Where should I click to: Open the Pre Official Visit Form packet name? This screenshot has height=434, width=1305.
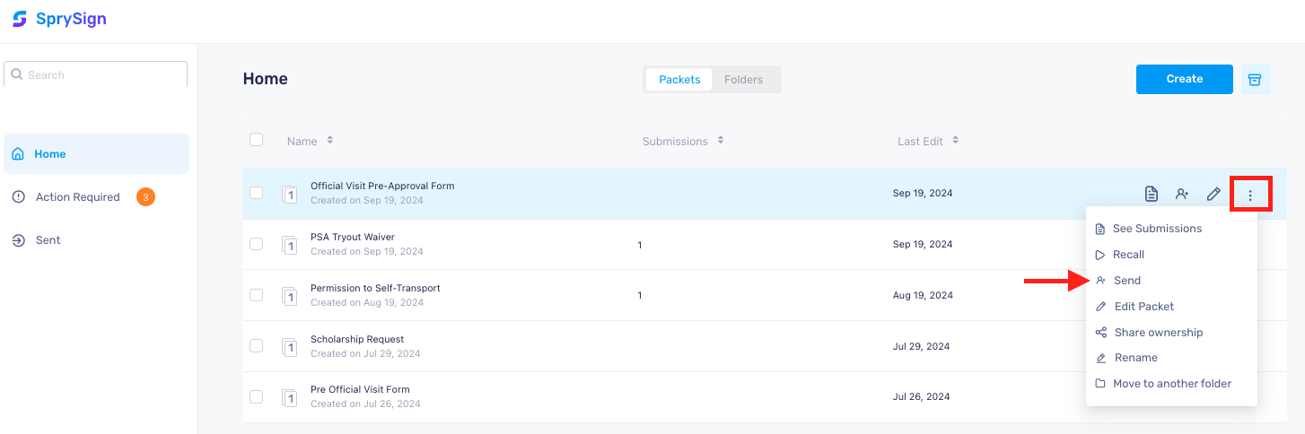[x=360, y=389]
